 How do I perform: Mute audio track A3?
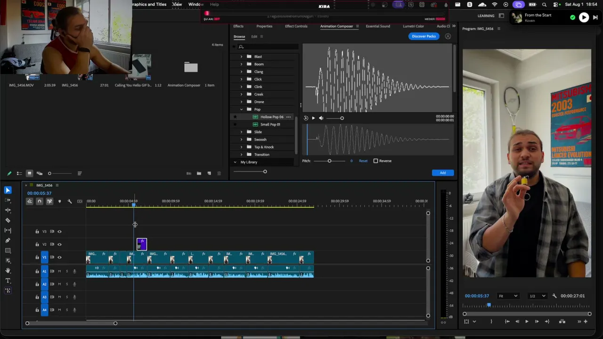59,297
